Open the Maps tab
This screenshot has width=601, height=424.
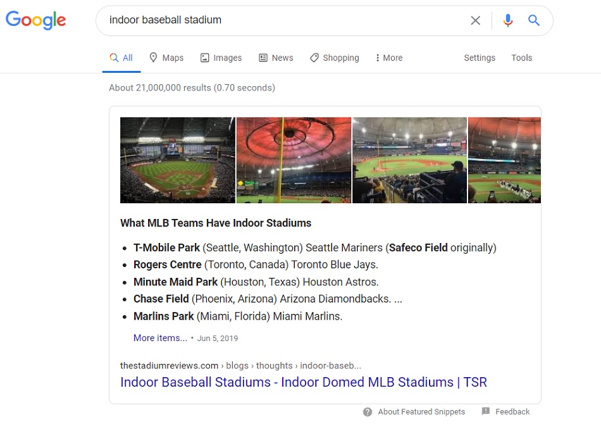[166, 58]
